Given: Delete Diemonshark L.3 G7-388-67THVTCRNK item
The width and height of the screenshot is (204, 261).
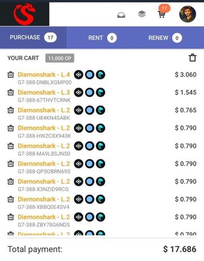Looking at the screenshot, I should (x=10, y=92).
